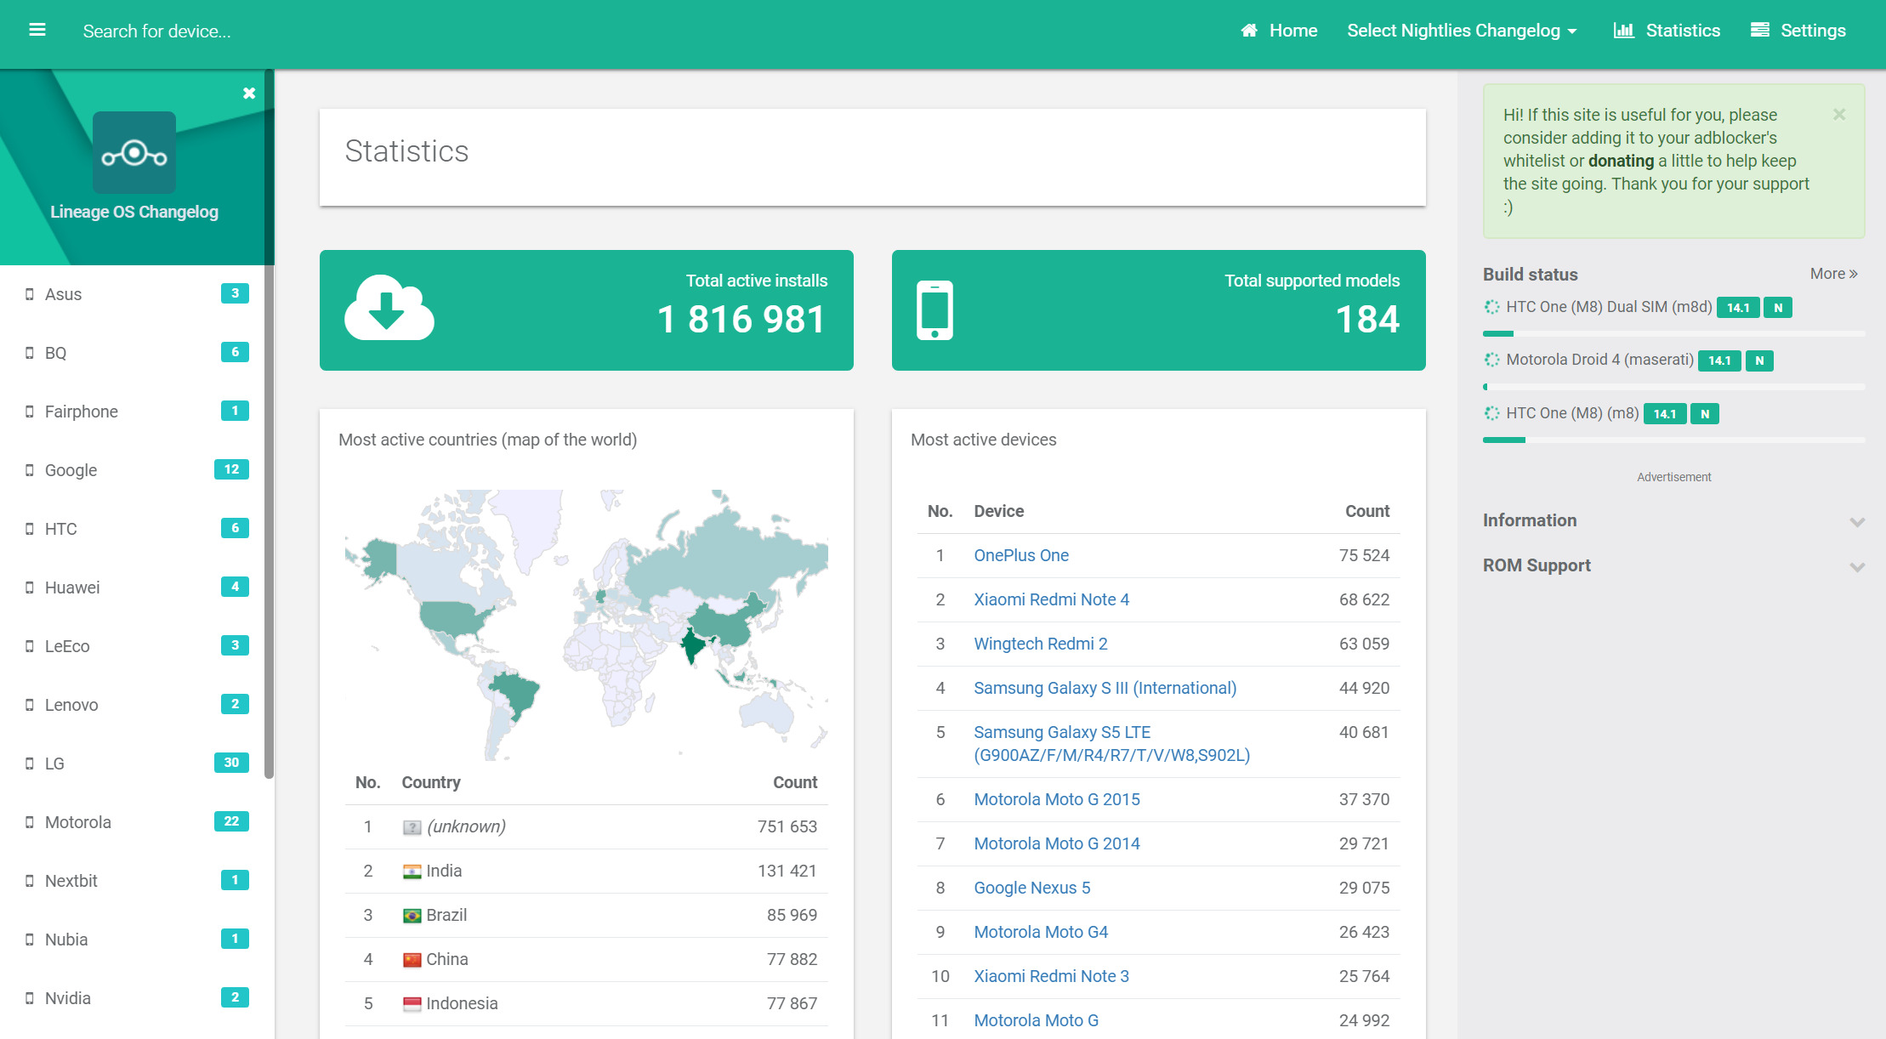Screen dimensions: 1886x1039
Task: Expand the Information section
Action: point(1673,520)
